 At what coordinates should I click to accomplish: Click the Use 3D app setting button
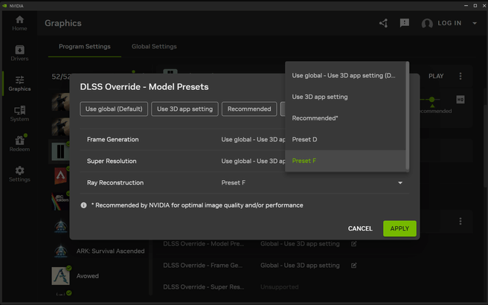coord(185,109)
